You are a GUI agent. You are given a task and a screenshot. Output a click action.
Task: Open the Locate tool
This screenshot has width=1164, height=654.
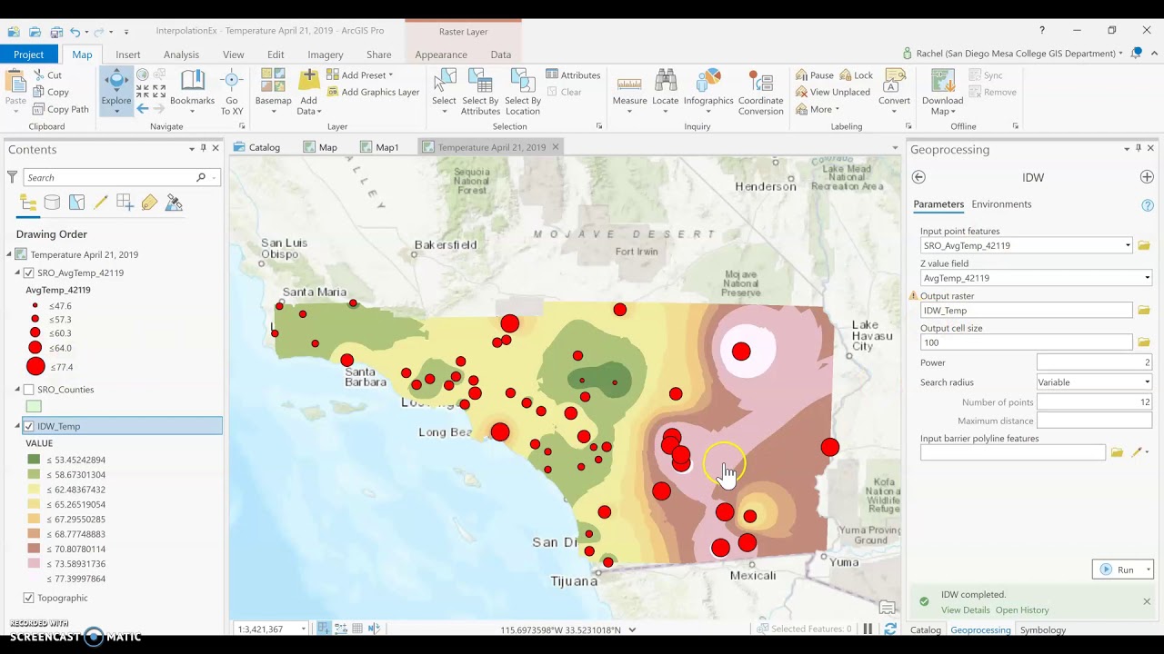(x=665, y=90)
